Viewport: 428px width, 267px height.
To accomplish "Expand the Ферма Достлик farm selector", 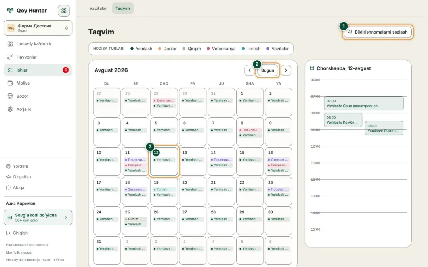I will 38,28.
